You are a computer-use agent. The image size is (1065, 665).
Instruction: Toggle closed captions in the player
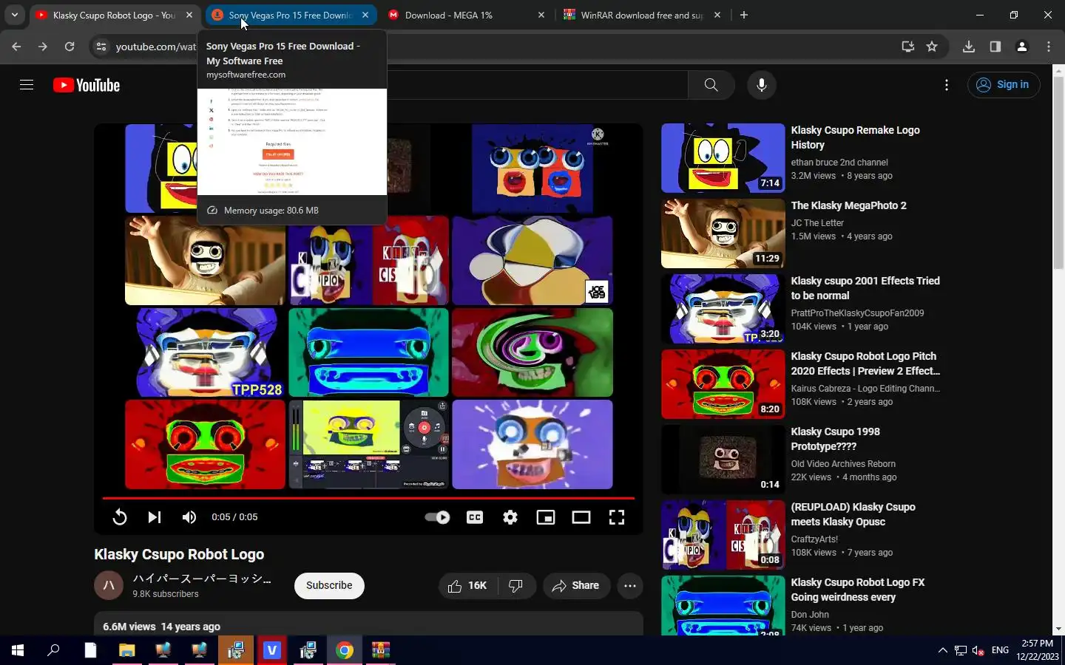pos(475,517)
